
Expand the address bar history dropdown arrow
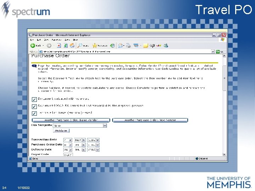tap(213, 52)
